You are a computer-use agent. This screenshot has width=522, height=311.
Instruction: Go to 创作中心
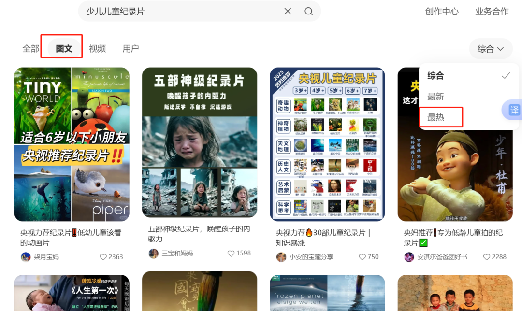[442, 12]
